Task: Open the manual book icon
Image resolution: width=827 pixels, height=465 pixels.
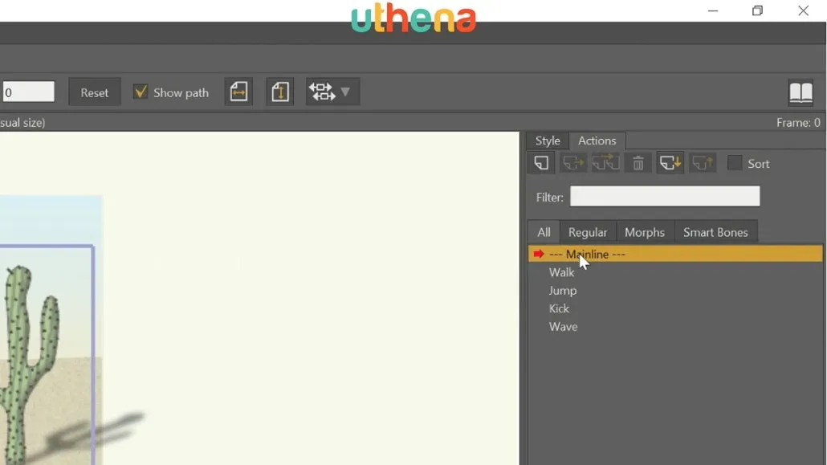Action: pyautogui.click(x=801, y=93)
